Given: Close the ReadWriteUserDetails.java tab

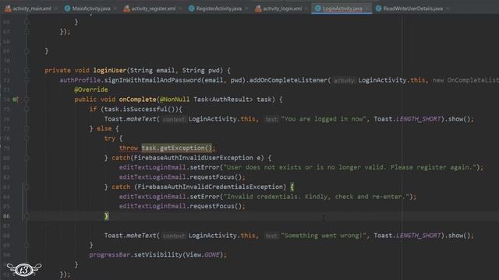Looking at the screenshot, I should pos(448,9).
